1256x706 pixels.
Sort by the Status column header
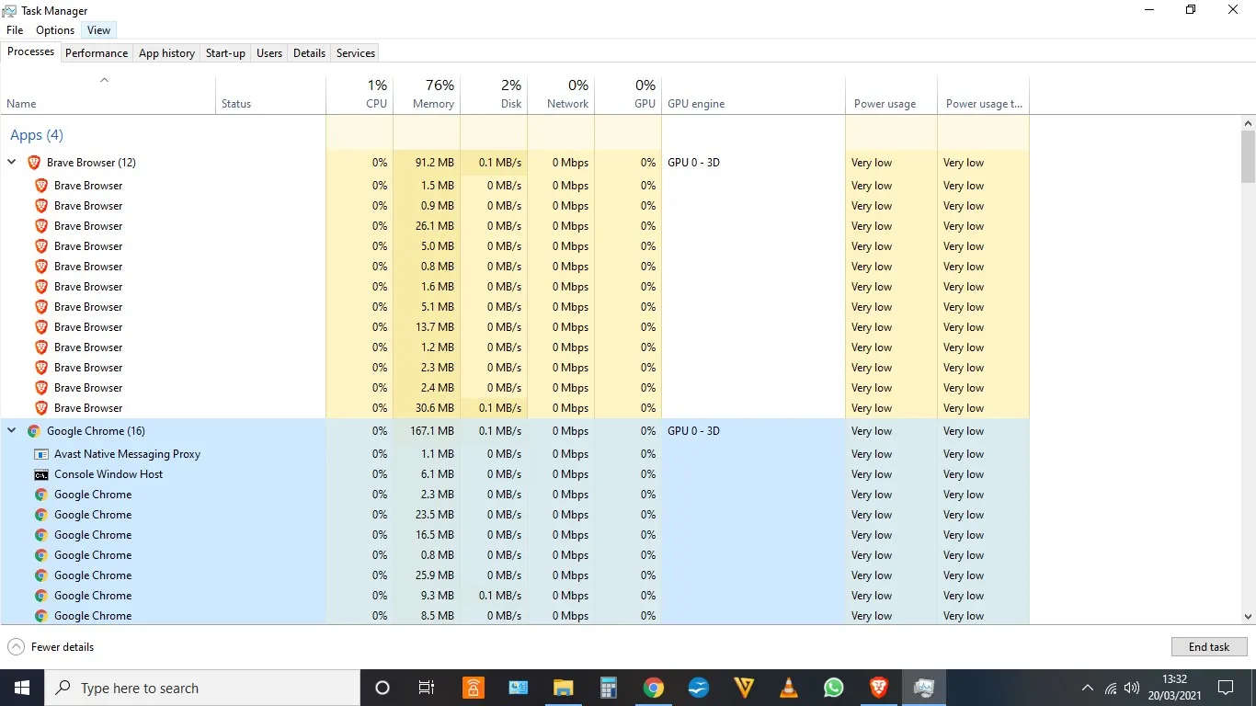tap(270, 94)
